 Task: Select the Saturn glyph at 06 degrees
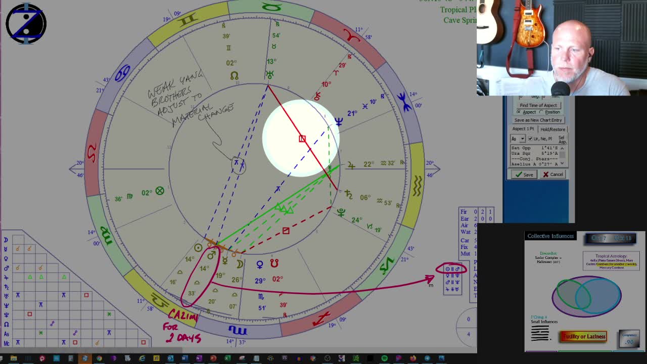(x=348, y=194)
